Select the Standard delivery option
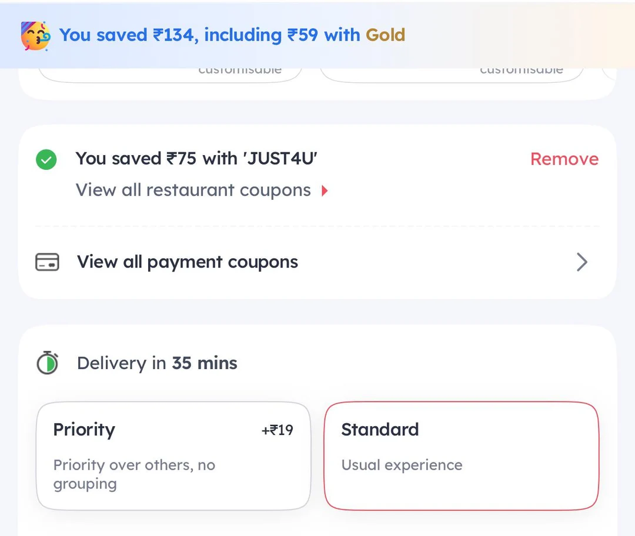The image size is (635, 536). pos(461,455)
